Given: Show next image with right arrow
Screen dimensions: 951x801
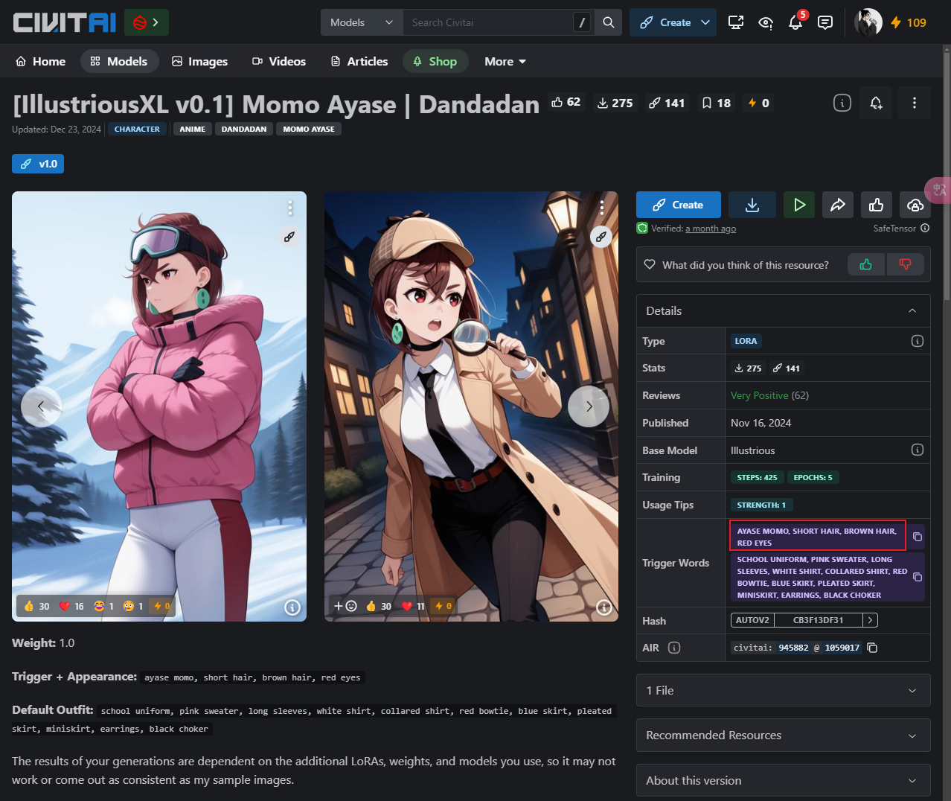Looking at the screenshot, I should (589, 406).
